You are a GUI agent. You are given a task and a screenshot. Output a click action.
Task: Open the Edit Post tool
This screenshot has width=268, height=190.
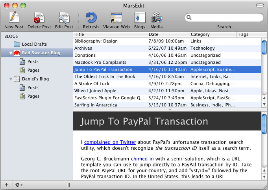tap(64, 18)
